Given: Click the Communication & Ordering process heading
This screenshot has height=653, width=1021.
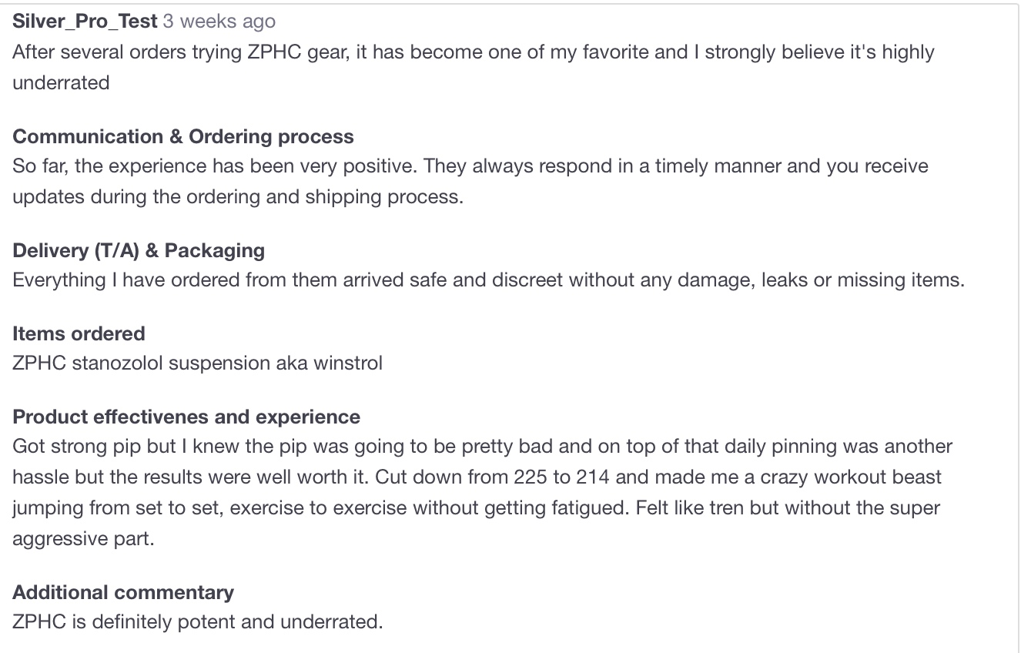Looking at the screenshot, I should tap(183, 136).
